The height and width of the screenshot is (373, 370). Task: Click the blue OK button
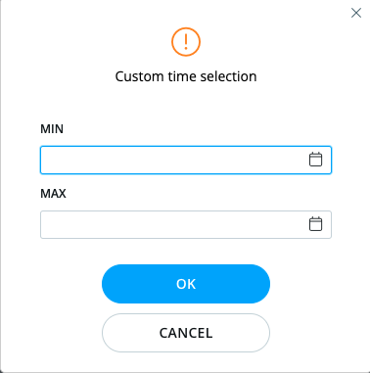pos(186,284)
